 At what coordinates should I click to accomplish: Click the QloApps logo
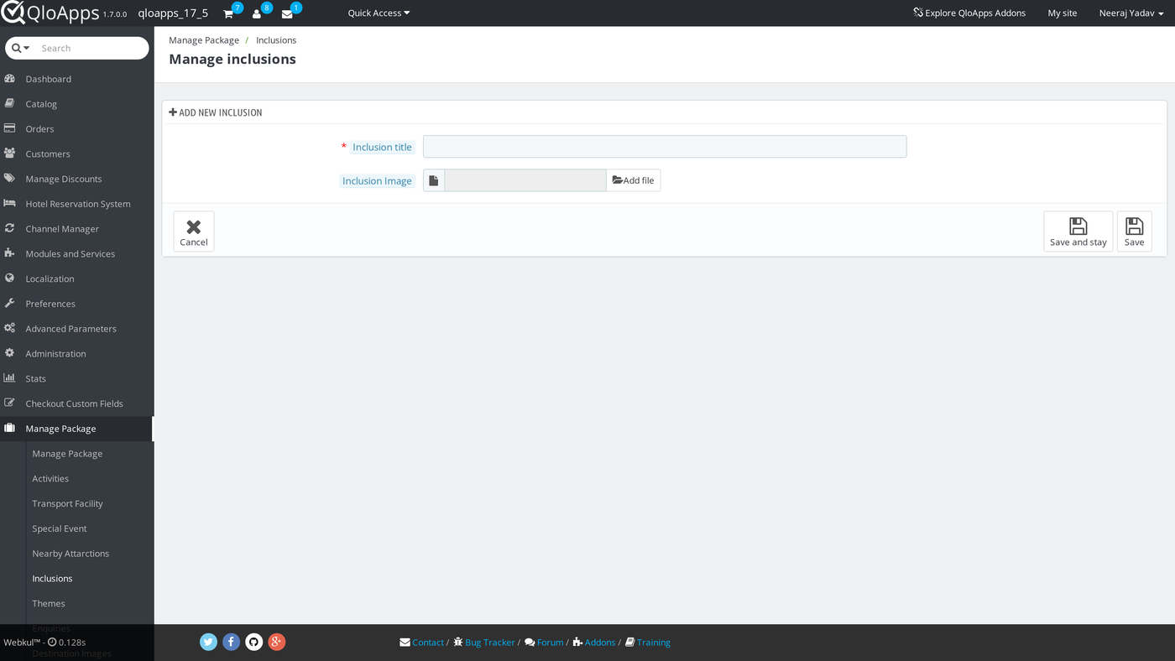pyautogui.click(x=50, y=13)
